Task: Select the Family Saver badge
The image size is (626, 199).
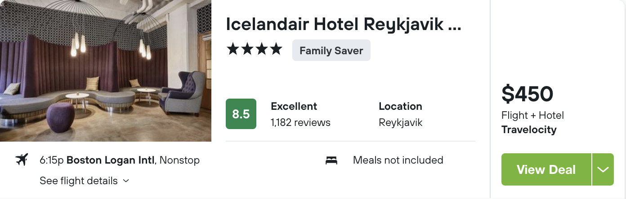Action: click(331, 50)
